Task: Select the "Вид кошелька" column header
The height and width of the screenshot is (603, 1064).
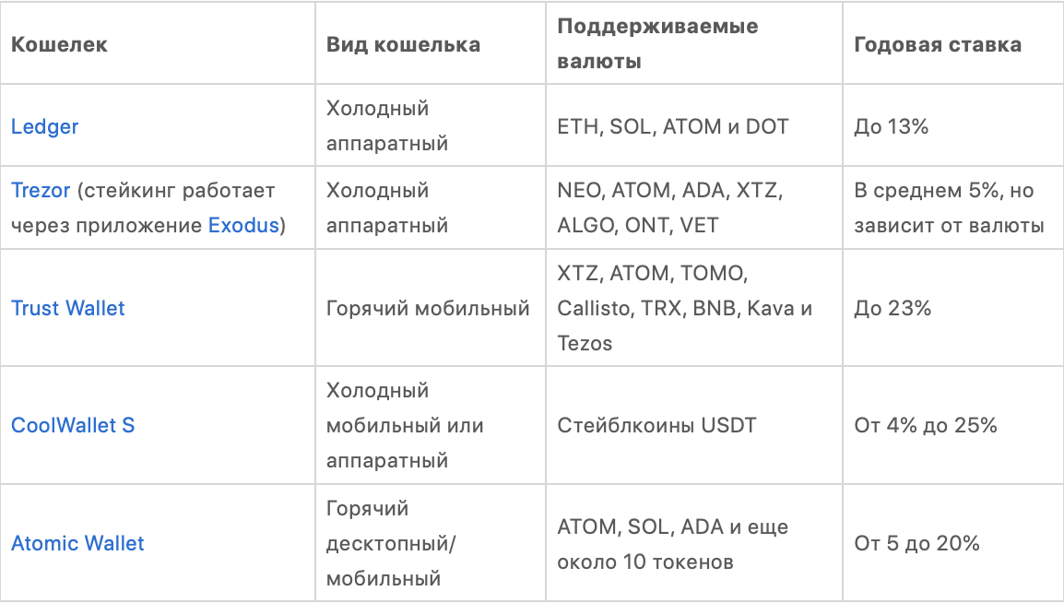Action: pyautogui.click(x=403, y=44)
